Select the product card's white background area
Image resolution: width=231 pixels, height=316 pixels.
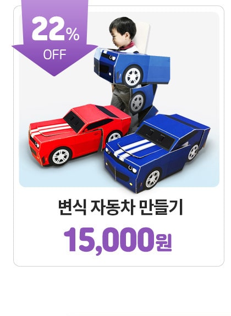coord(119,260)
